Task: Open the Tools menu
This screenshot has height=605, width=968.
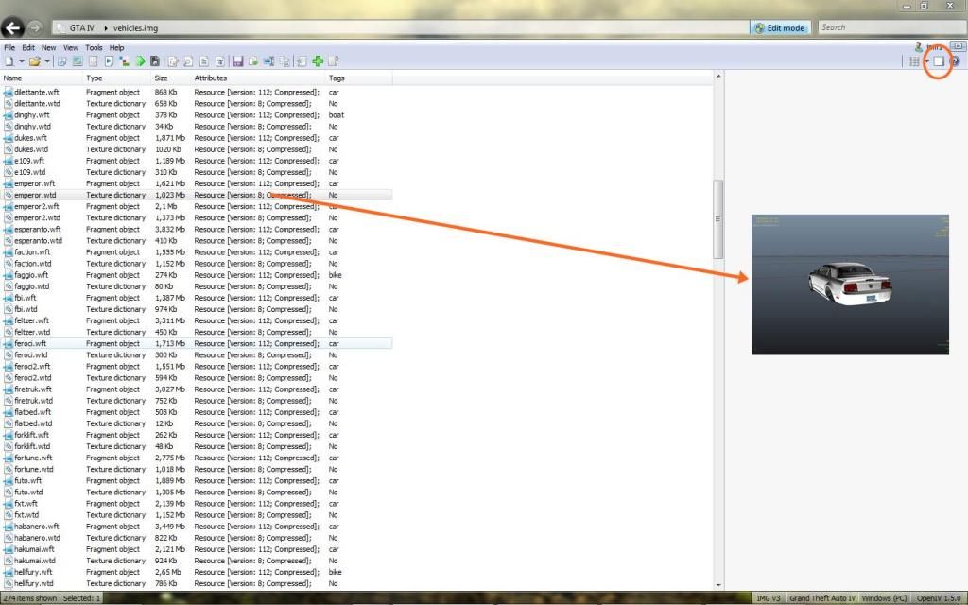Action: point(94,47)
